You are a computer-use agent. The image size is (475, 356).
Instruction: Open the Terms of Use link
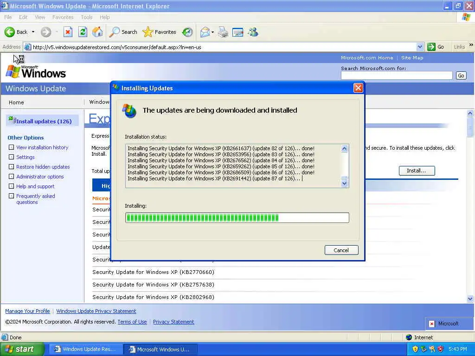coord(132,322)
